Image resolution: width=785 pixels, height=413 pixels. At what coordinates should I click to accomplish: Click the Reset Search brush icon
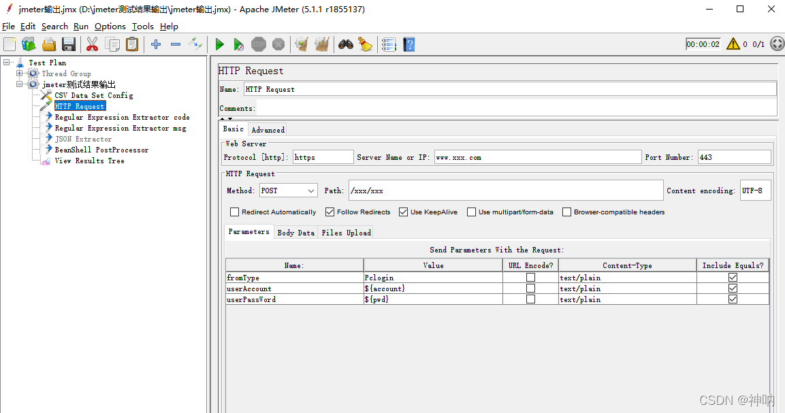coord(366,44)
